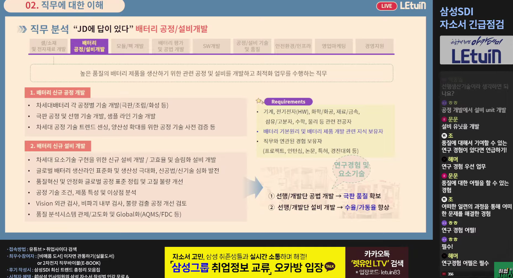The width and height of the screenshot is (513, 278).
Task: Click the 2. 배터리 신규 설비 개발 heading
Action: click(58, 146)
